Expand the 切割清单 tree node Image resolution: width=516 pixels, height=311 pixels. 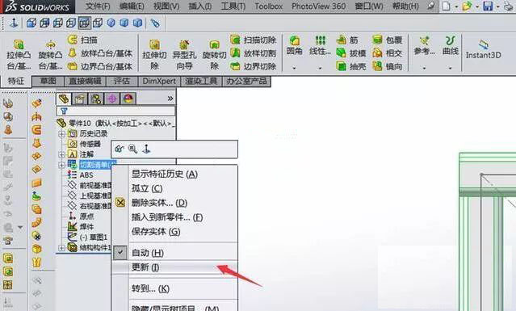61,165
